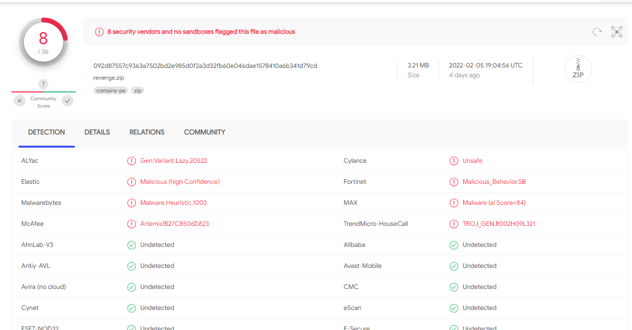
Task: Click the McAfee vendor name
Action: [x=33, y=224]
